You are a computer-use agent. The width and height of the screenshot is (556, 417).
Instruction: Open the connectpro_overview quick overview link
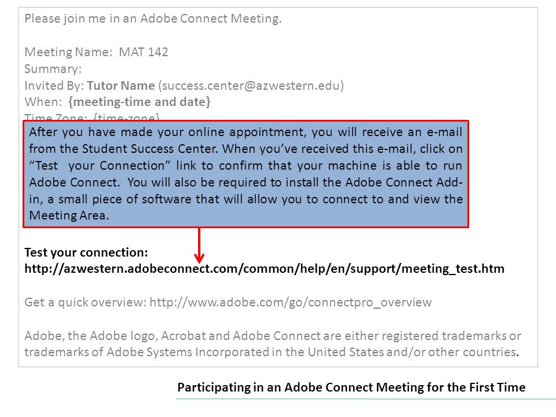(290, 302)
